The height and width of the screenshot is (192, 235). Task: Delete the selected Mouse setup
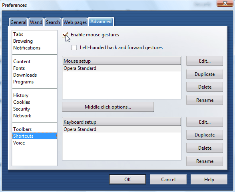[205, 87]
